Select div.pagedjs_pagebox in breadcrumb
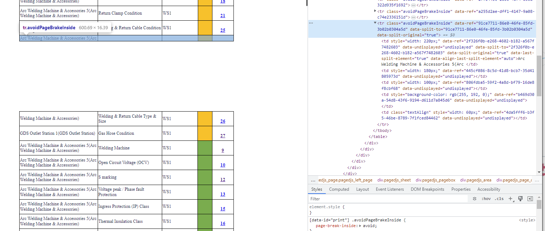 436,180
